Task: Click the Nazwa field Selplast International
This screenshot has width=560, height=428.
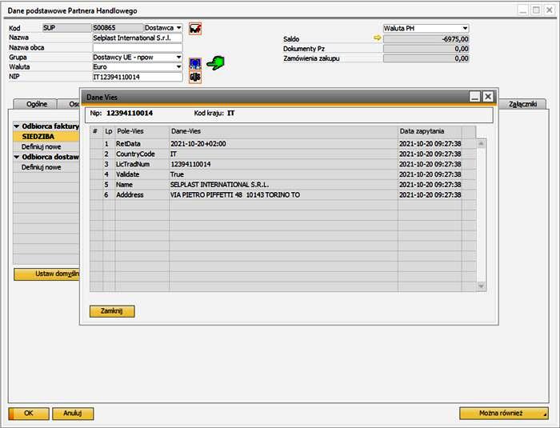Action: point(138,38)
